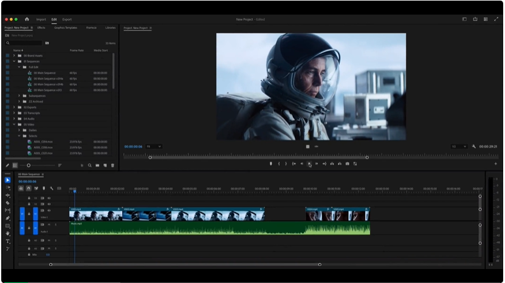This screenshot has width=505, height=283.
Task: Toggle insert sequences as nests button
Action: pyautogui.click(x=21, y=188)
